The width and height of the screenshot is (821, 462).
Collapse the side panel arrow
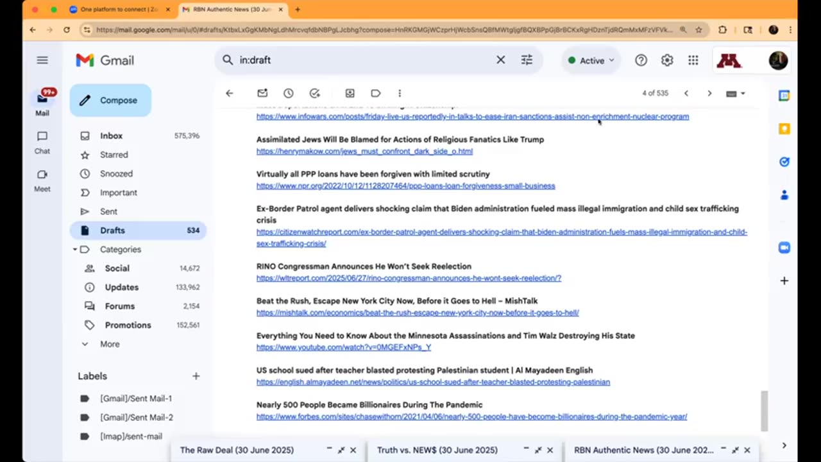pos(784,445)
